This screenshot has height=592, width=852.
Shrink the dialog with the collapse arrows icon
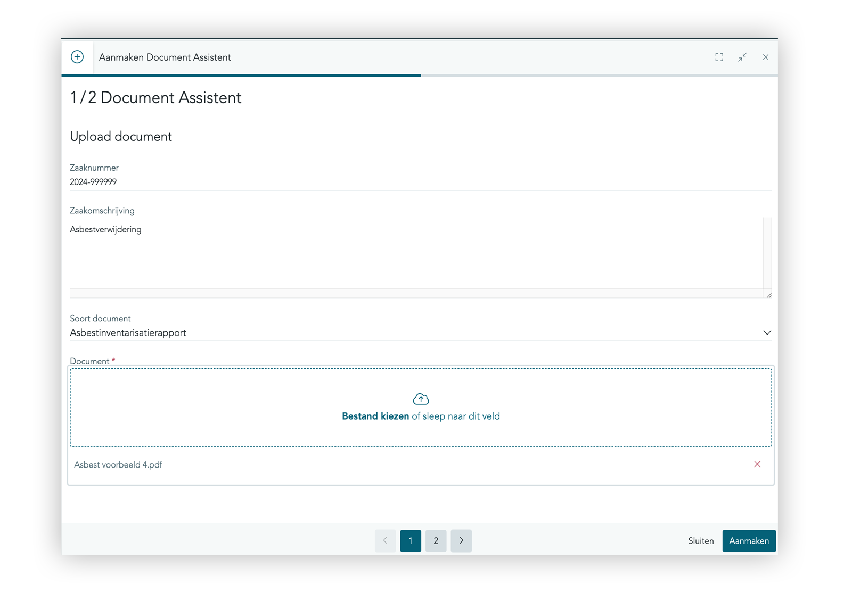click(742, 57)
